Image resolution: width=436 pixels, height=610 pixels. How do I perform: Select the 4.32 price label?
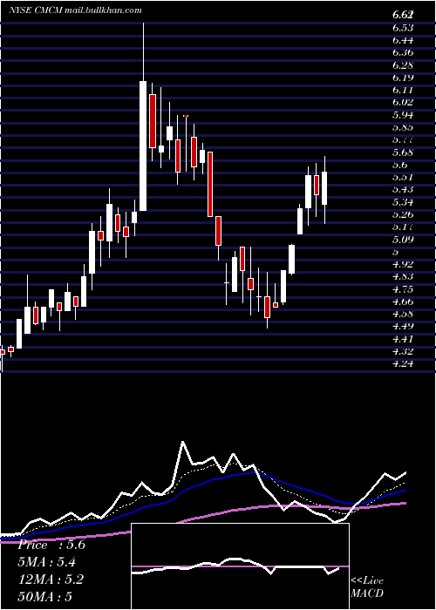click(403, 351)
